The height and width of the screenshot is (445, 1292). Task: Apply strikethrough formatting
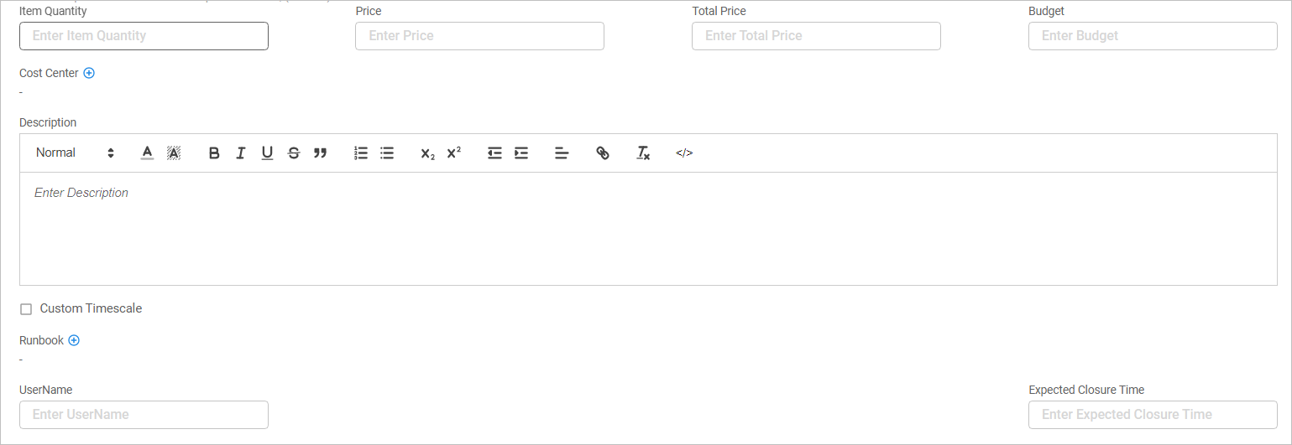click(x=294, y=153)
